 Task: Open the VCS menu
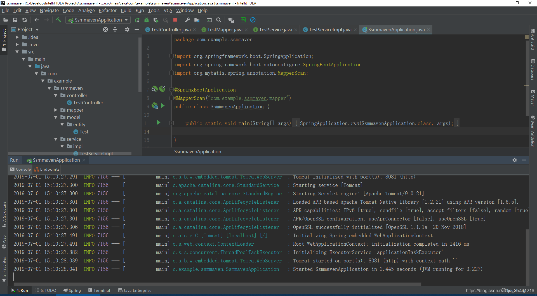point(168,10)
